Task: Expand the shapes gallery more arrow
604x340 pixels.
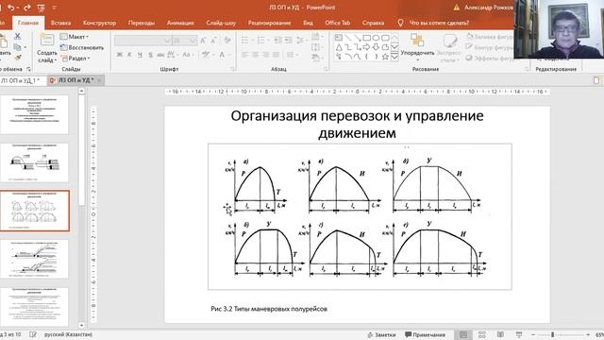Action: [x=394, y=57]
